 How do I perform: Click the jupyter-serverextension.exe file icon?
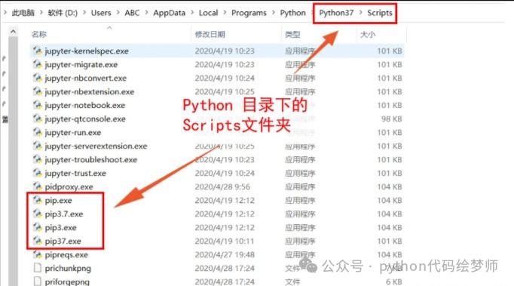pos(38,146)
